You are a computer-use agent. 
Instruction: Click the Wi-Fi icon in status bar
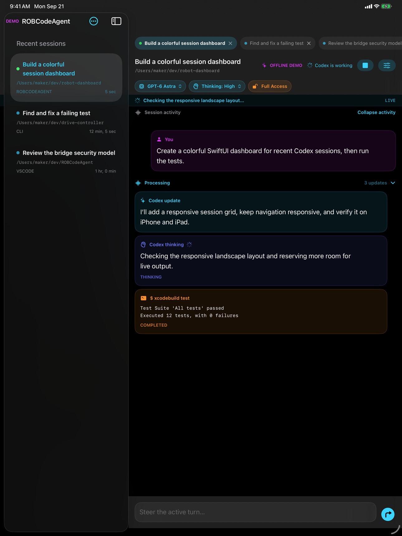click(x=376, y=6)
